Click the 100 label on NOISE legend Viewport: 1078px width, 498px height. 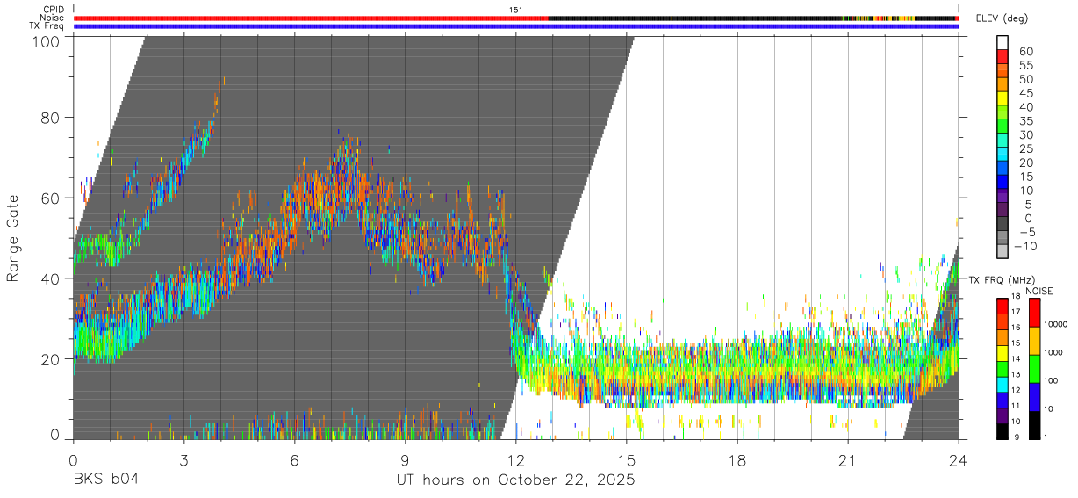[1052, 380]
